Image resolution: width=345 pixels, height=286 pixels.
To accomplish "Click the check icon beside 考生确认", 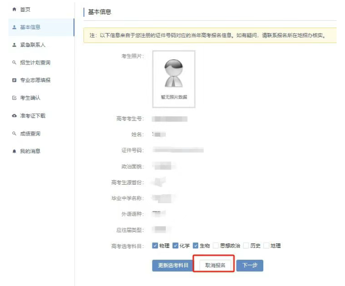I will pyautogui.click(x=14, y=98).
